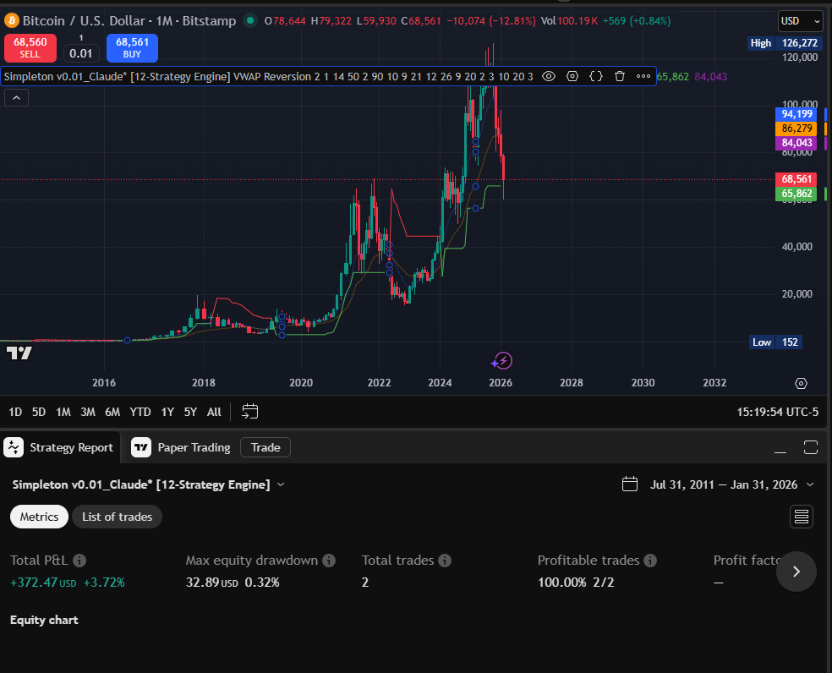This screenshot has width=832, height=673.
Task: Open the indicator's More options ellipsis
Action: click(x=643, y=76)
